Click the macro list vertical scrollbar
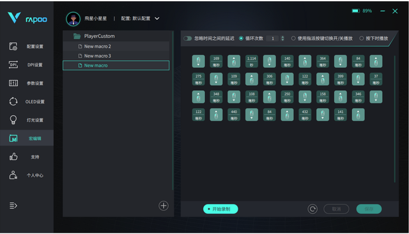This screenshot has width=409, height=234. point(173,111)
